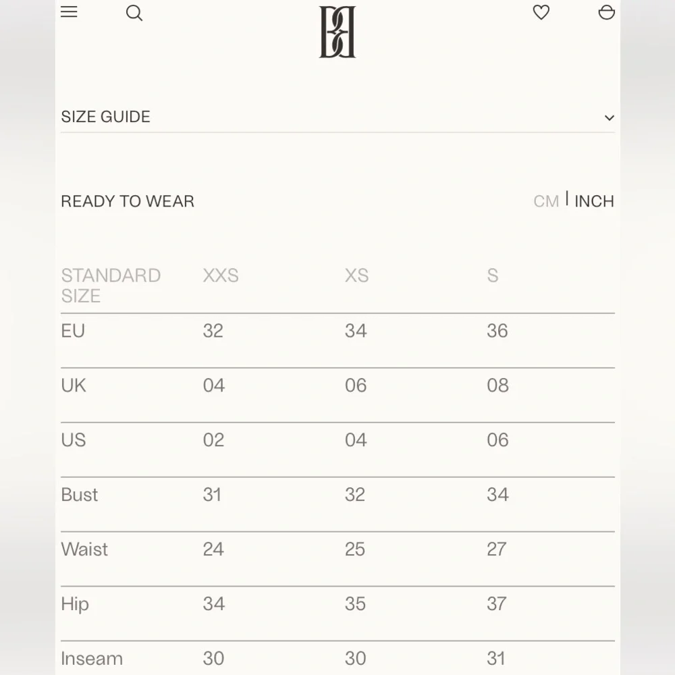
Task: Click the Waist value 25 for XS
Action: click(x=354, y=549)
